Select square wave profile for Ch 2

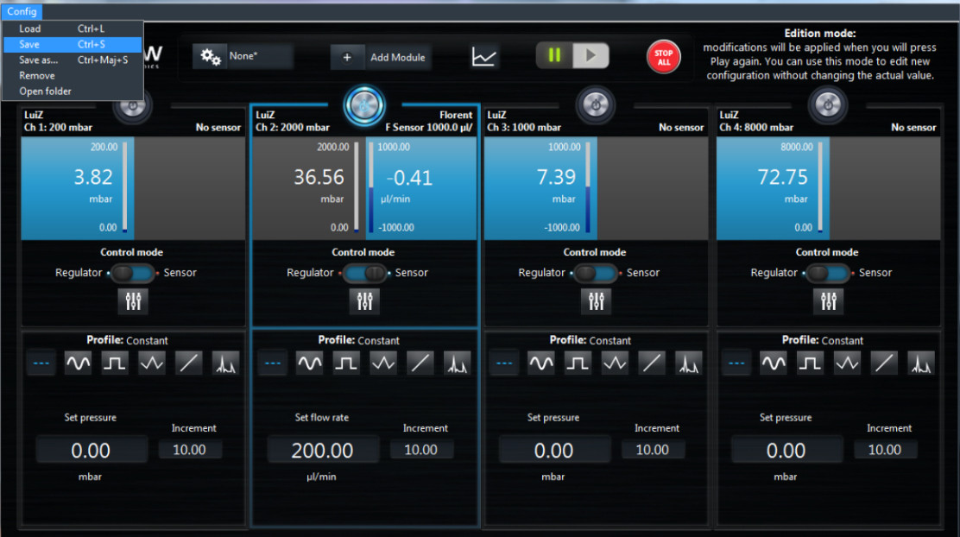coord(346,363)
